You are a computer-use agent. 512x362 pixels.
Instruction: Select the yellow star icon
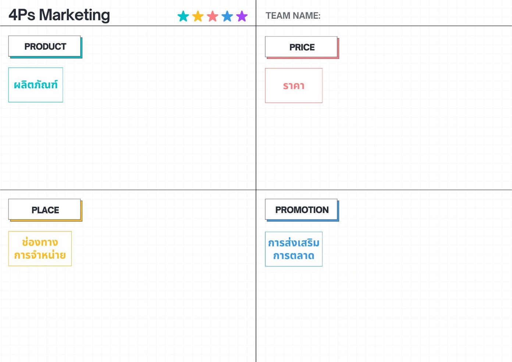click(198, 16)
